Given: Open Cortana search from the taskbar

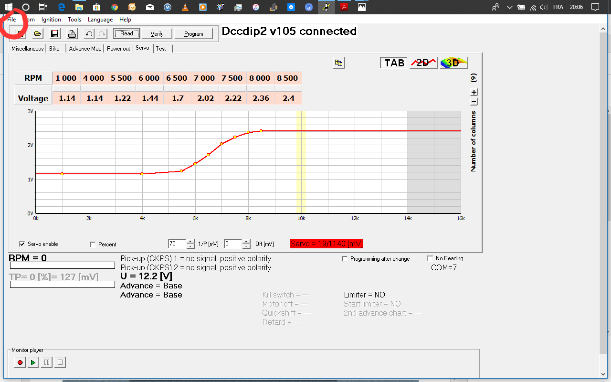Looking at the screenshot, I should pos(26,7).
